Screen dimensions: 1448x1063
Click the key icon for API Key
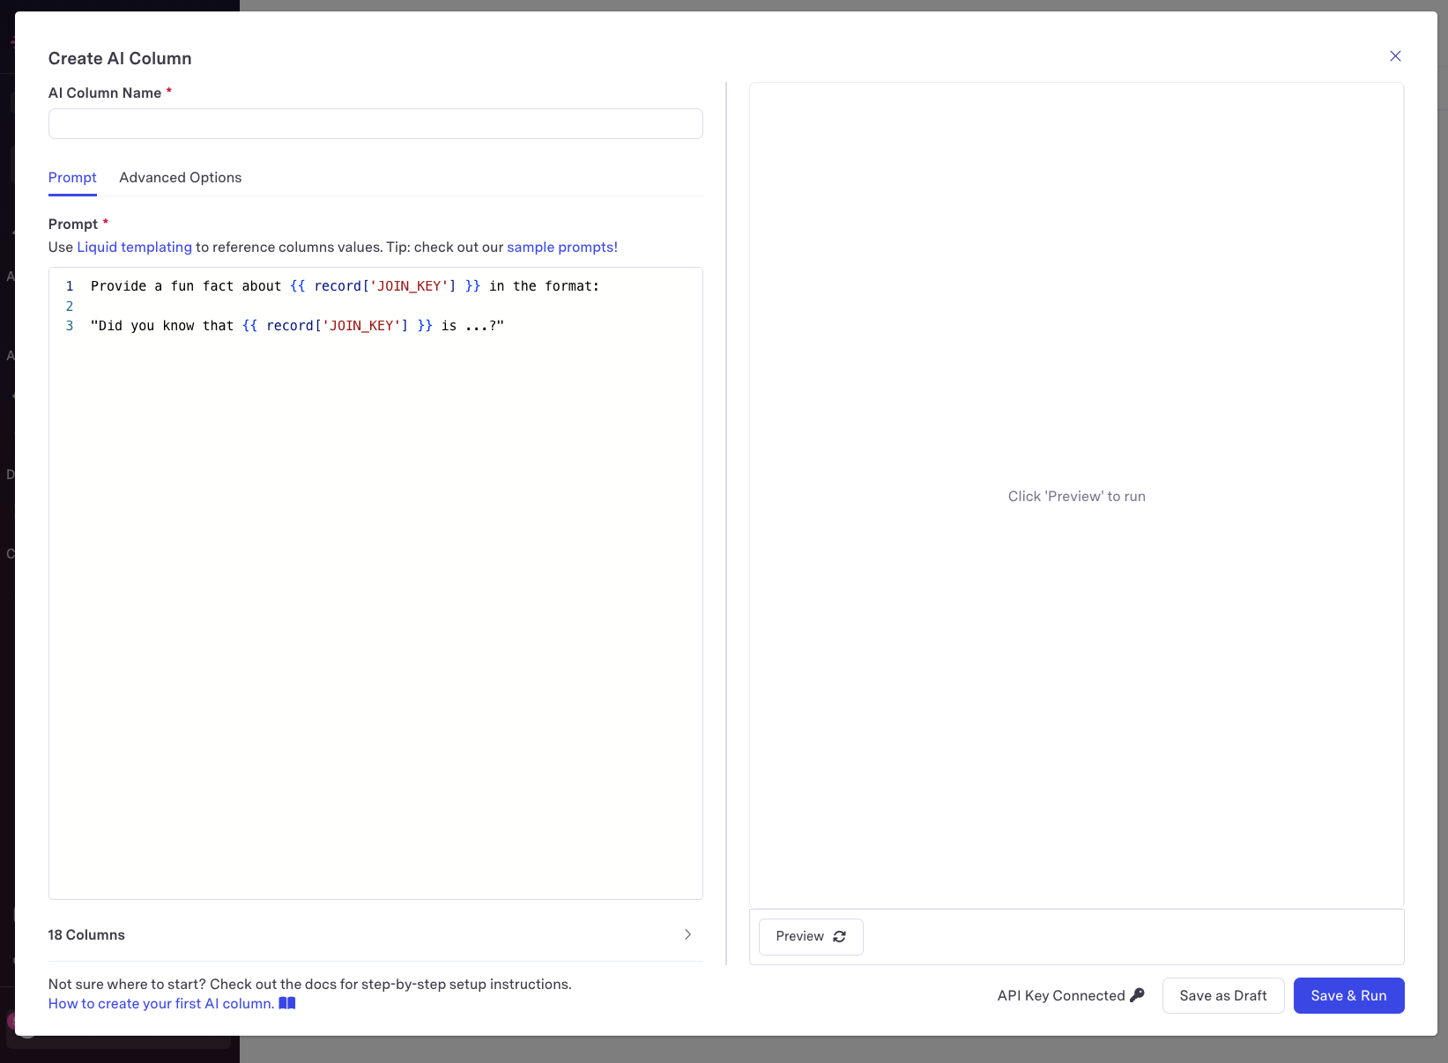coord(1137,995)
